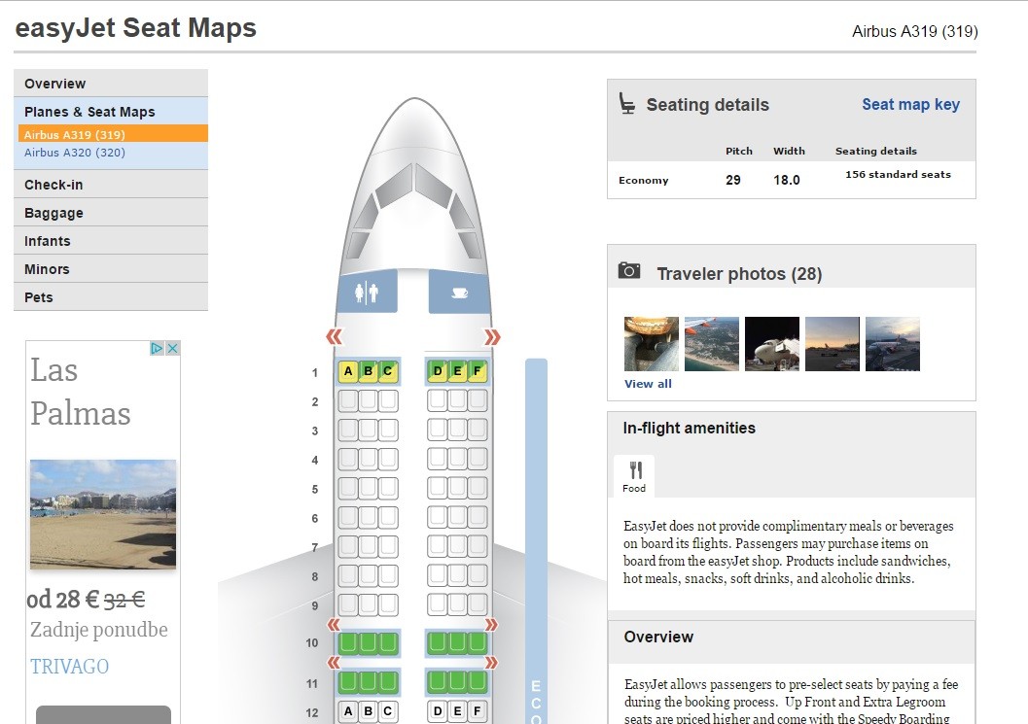Click the camera icon beside Traveler photos
1028x724 pixels.
pos(628,270)
